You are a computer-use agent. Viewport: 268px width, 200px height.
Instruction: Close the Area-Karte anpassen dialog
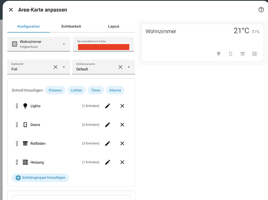click(x=11, y=10)
